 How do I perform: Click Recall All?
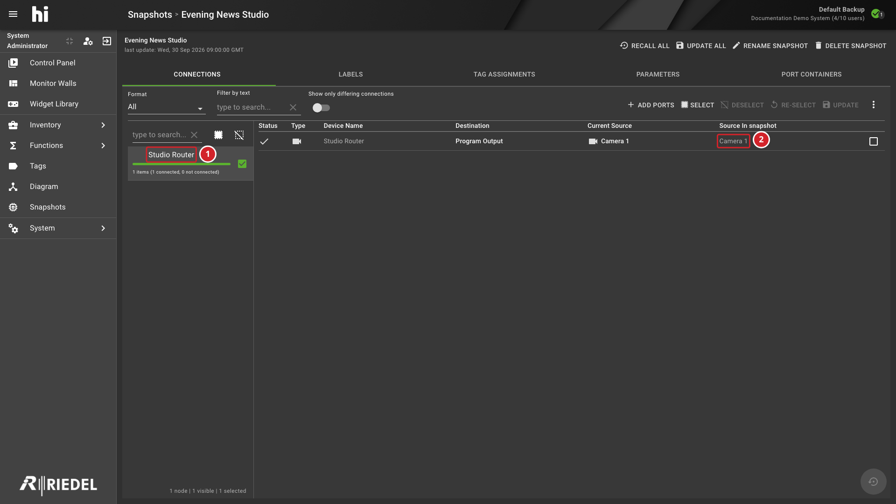click(x=644, y=46)
